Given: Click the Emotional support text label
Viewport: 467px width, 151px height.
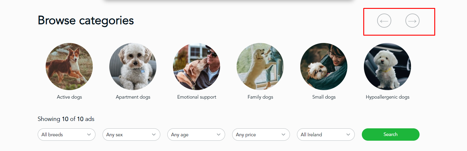Looking at the screenshot, I should pyautogui.click(x=197, y=97).
